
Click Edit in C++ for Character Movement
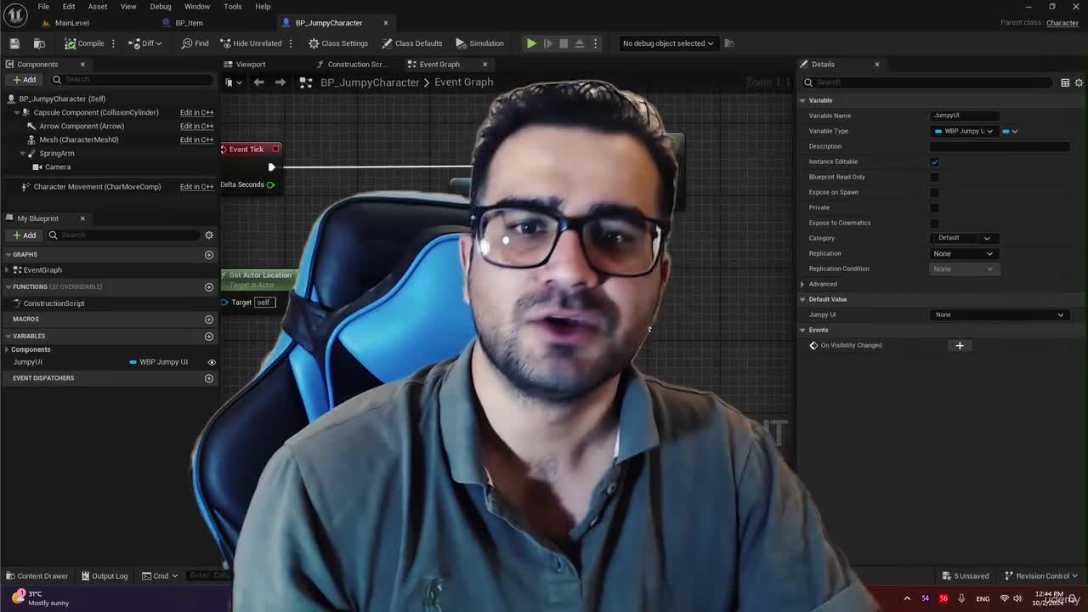(x=196, y=187)
